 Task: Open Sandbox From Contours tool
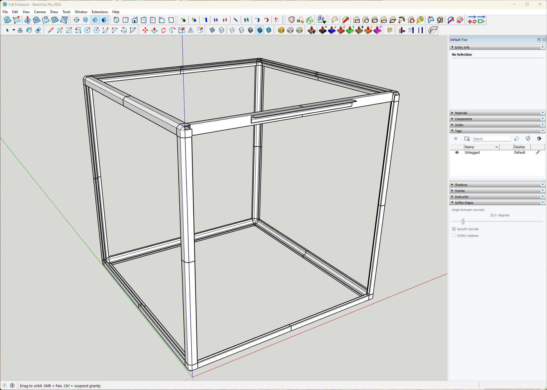coord(7,20)
